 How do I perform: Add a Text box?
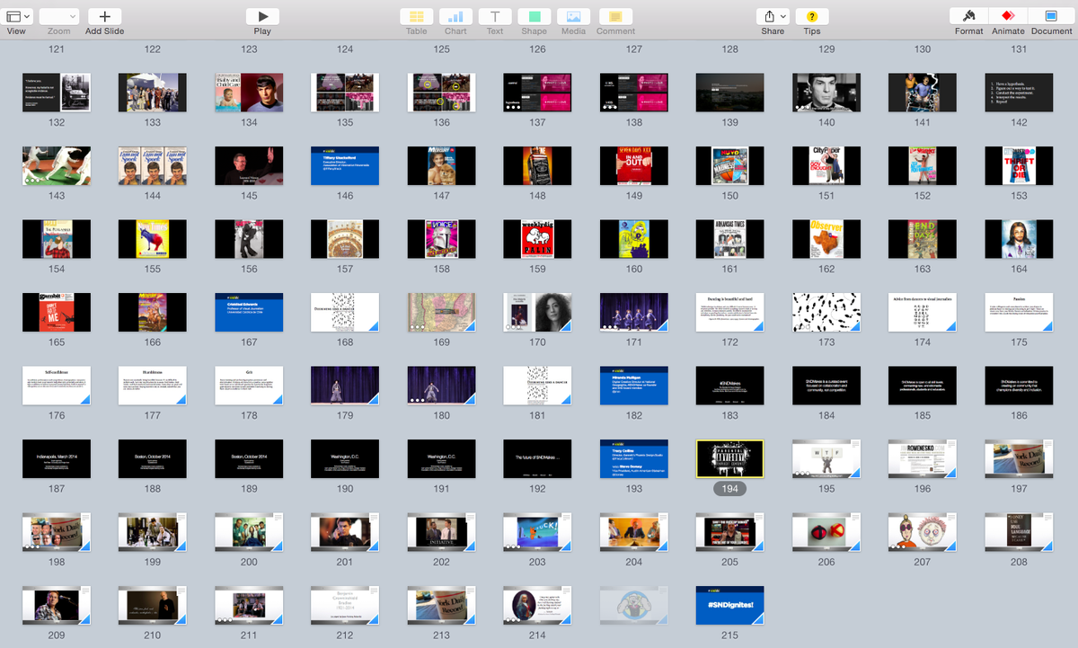(495, 16)
